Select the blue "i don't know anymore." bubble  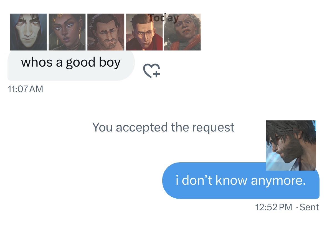(x=240, y=181)
